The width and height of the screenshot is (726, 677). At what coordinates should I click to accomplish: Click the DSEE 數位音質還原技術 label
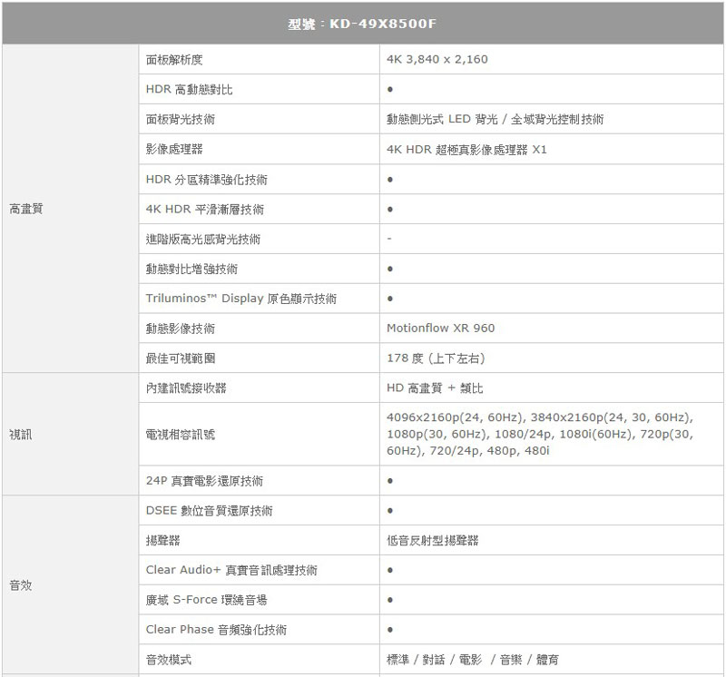pyautogui.click(x=210, y=511)
